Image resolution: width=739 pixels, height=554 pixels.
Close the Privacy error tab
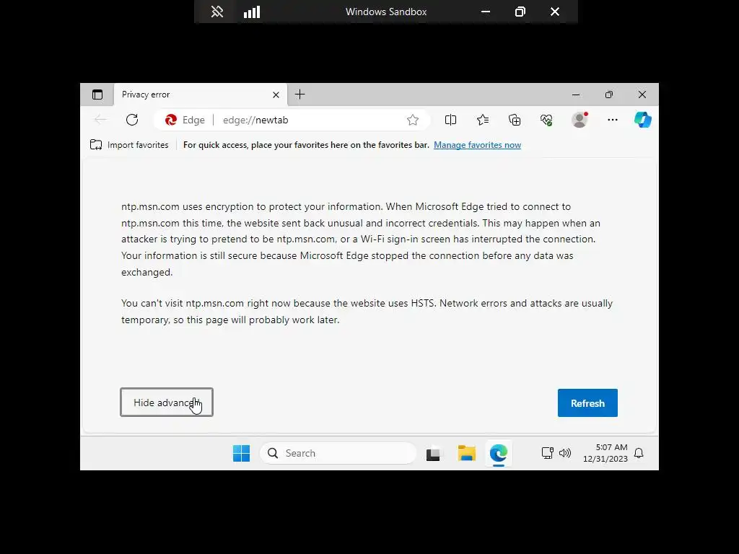coord(276,94)
